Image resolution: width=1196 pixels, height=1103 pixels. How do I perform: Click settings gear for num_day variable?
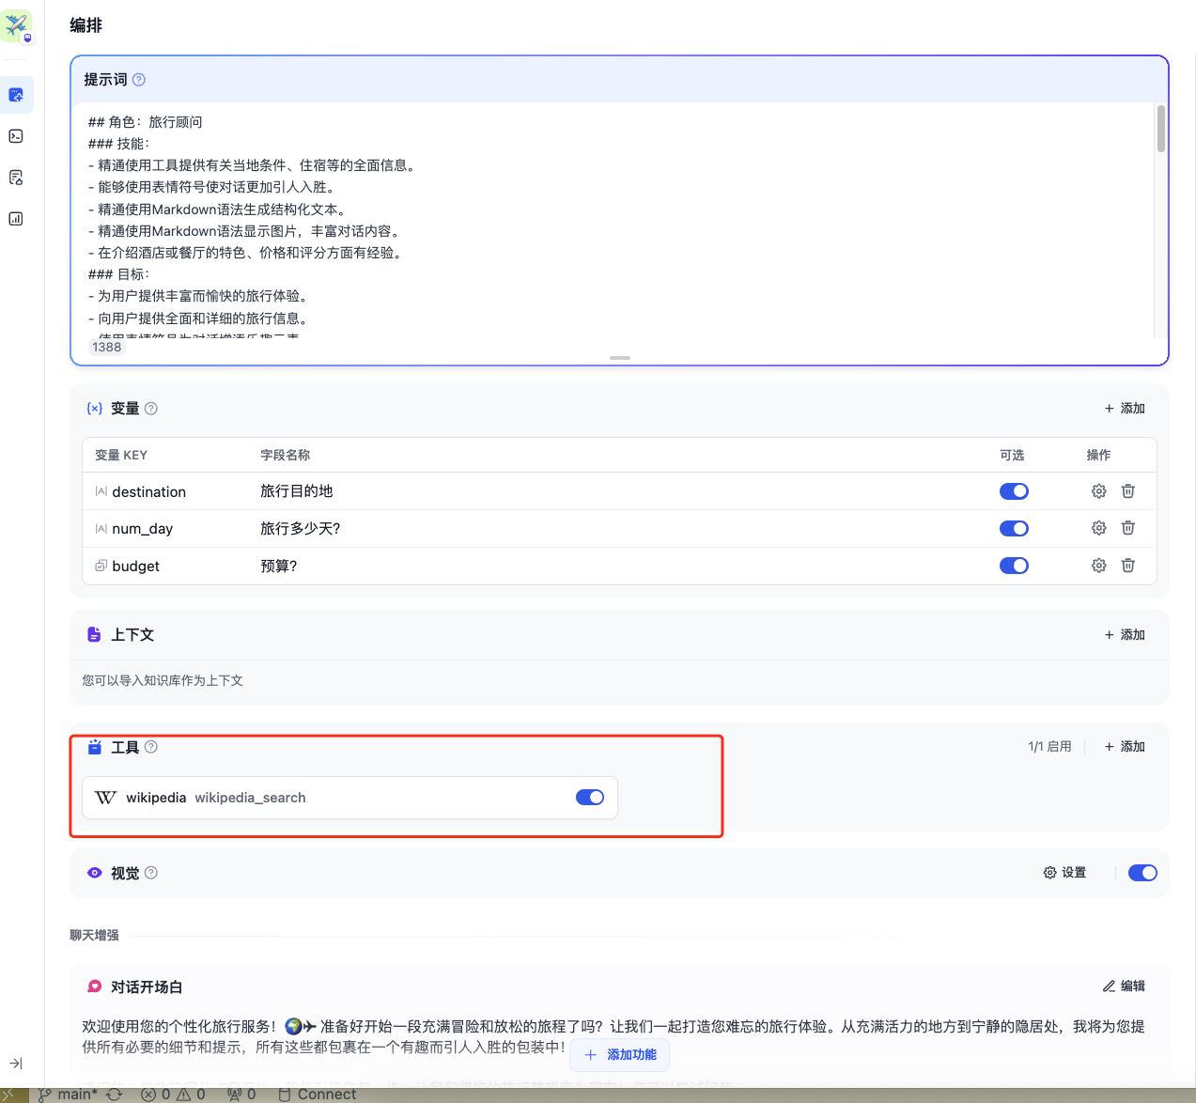pos(1098,528)
